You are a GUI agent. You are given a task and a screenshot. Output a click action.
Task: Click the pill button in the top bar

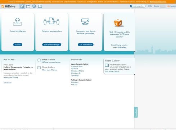click(137, 6)
